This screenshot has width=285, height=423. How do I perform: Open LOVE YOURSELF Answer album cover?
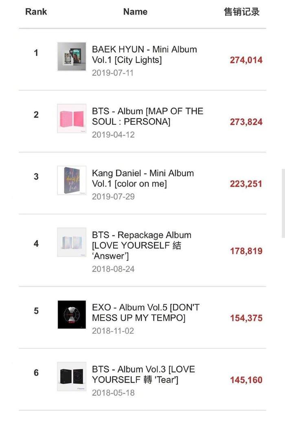coord(72,242)
